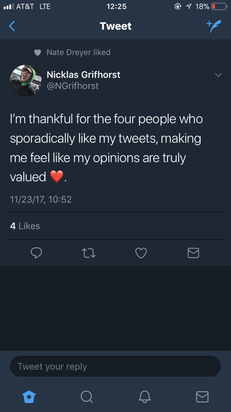Go to Home tab birdhouse icon

[x=29, y=396]
